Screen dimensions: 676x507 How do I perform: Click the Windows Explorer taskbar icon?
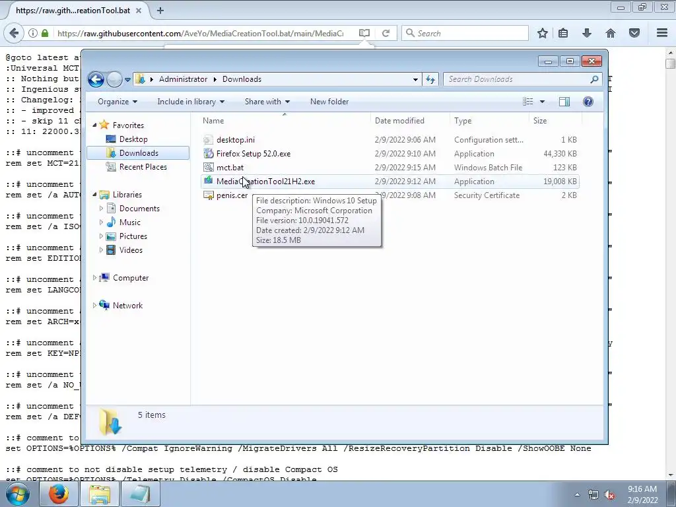point(100,494)
